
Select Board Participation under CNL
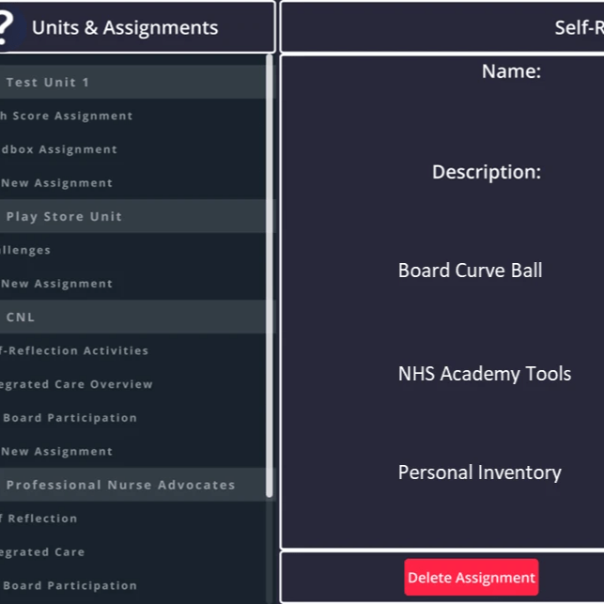[70, 418]
